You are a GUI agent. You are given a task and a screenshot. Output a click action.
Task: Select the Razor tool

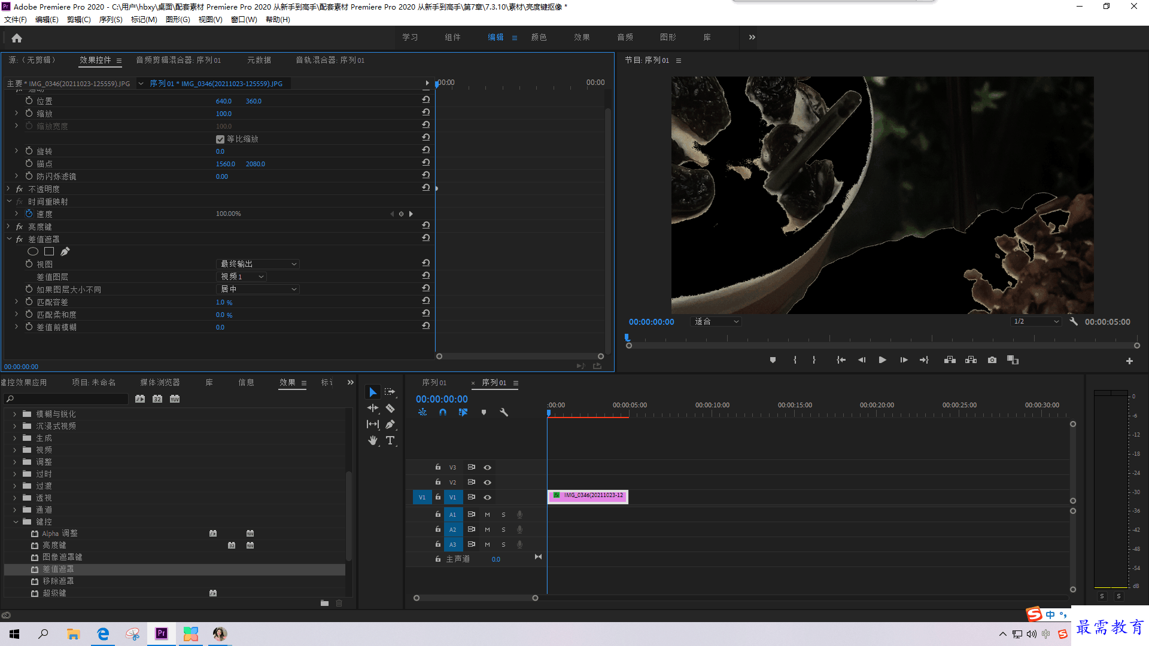click(x=390, y=408)
